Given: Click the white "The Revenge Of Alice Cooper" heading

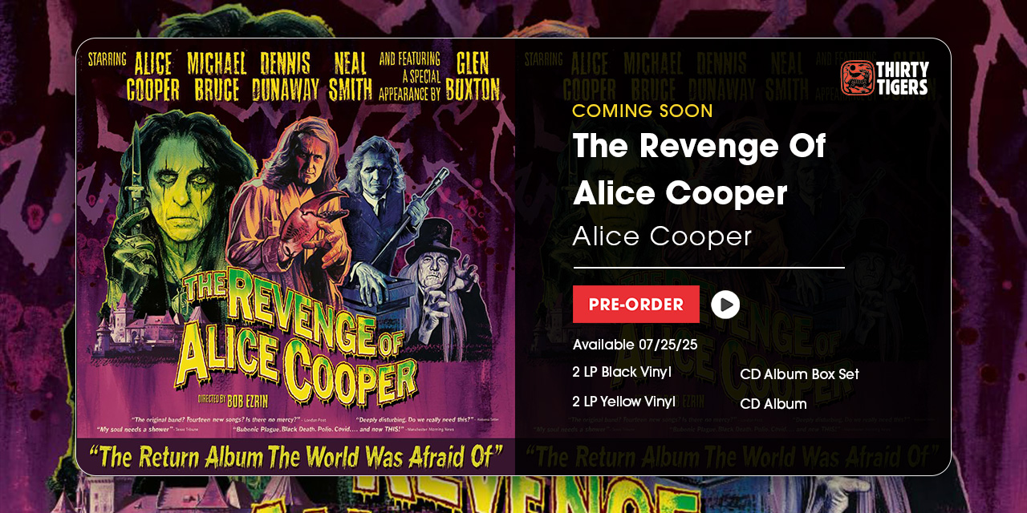Looking at the screenshot, I should (x=699, y=169).
